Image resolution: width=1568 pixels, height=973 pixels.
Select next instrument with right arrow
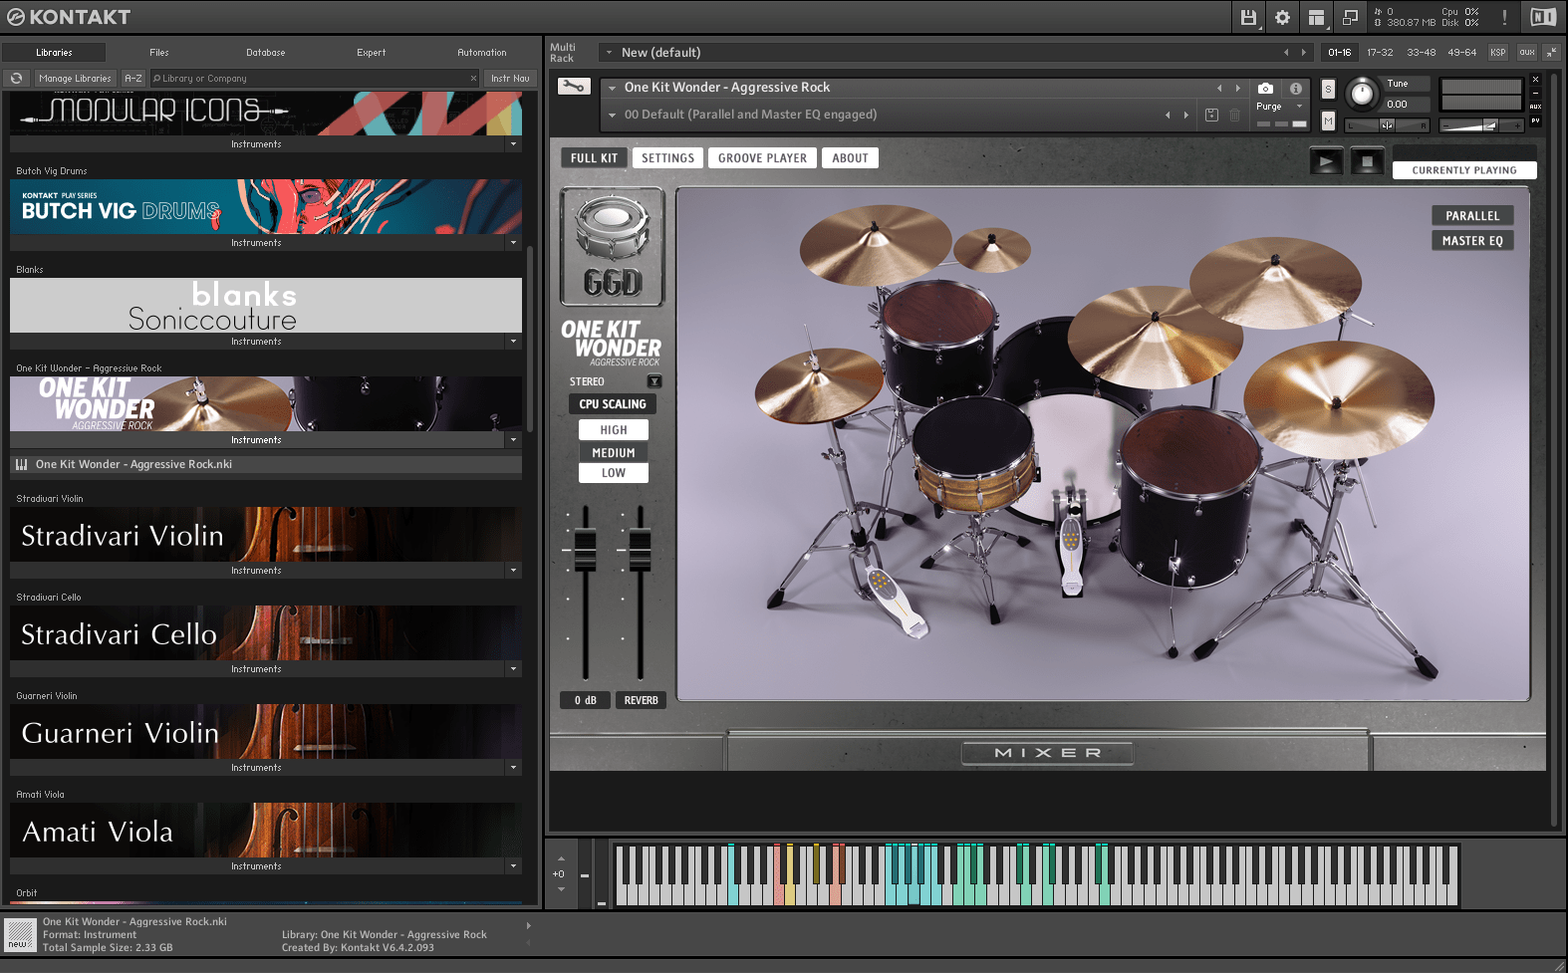click(x=1238, y=88)
